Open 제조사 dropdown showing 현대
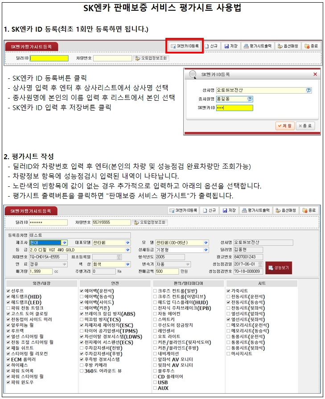The height and width of the screenshot is (399, 325). click(65, 243)
